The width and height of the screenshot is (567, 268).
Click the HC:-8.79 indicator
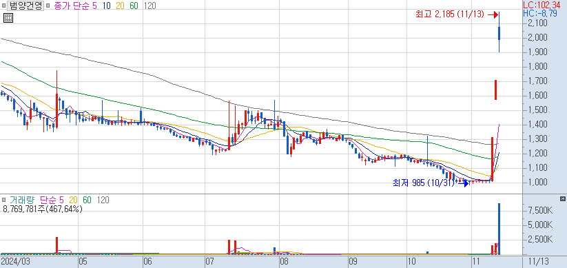[x=540, y=13]
